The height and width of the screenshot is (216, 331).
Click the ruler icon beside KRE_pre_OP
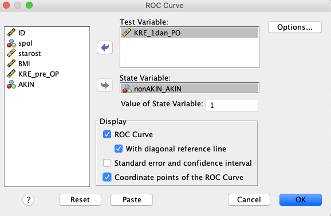pos(11,74)
